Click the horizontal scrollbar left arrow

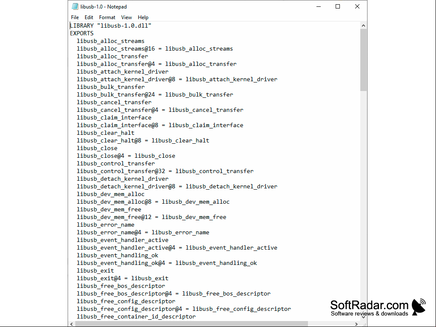tap(72, 324)
